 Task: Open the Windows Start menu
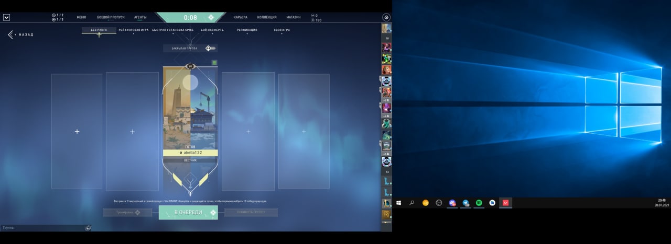(399, 203)
